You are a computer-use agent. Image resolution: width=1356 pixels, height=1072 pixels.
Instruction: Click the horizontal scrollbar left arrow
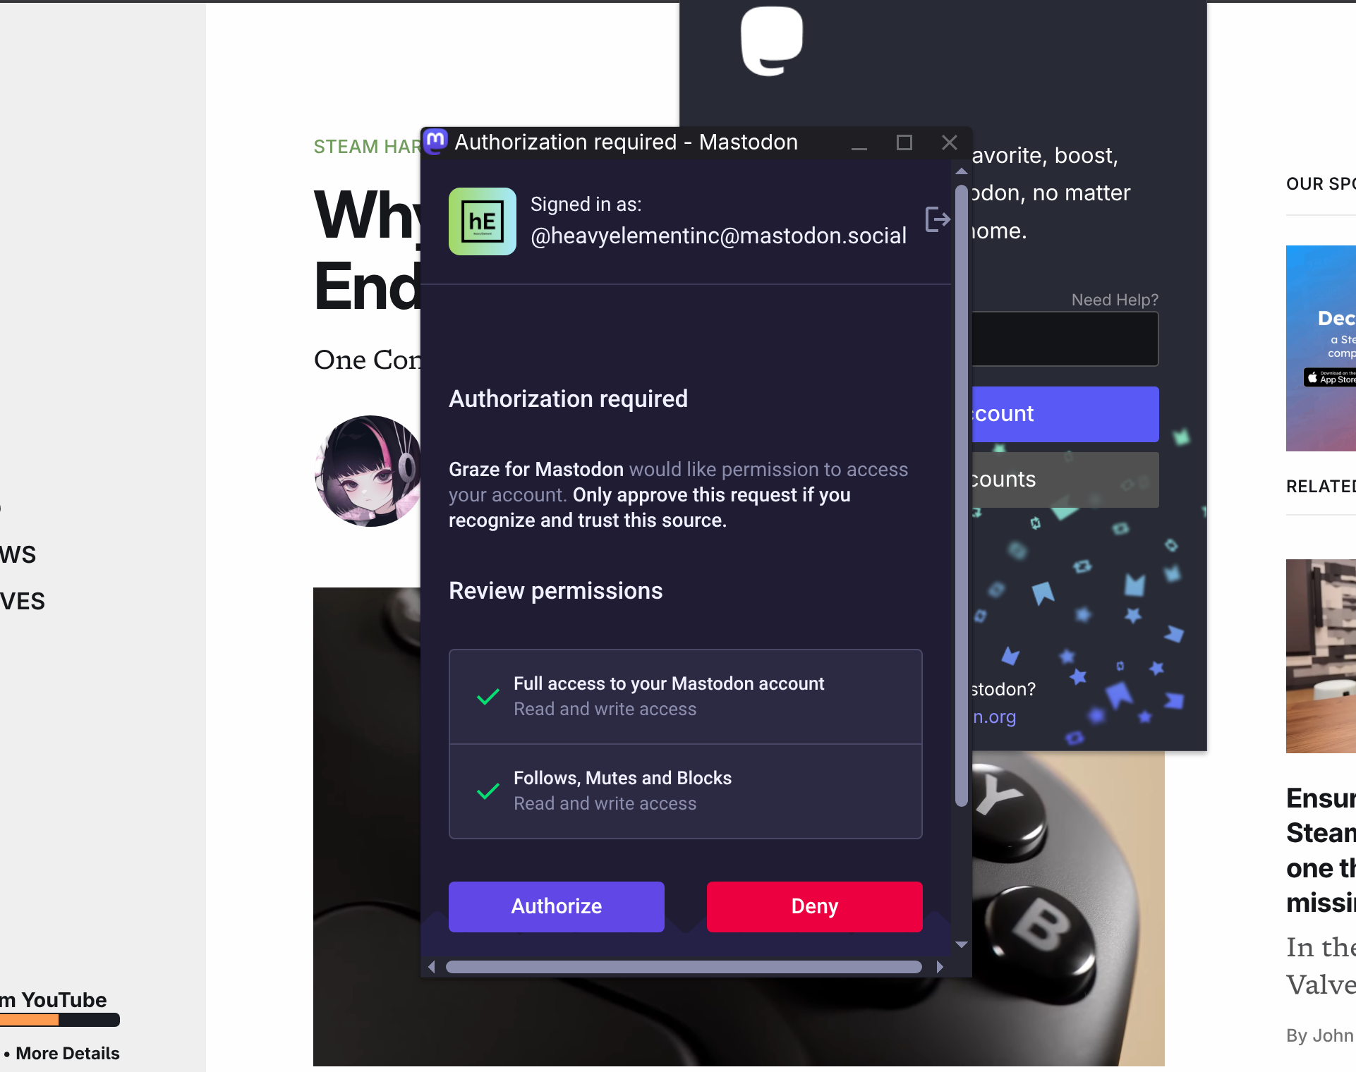[432, 967]
